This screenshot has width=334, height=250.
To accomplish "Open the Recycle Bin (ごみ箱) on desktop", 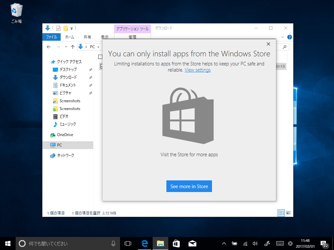I will pyautogui.click(x=16, y=13).
